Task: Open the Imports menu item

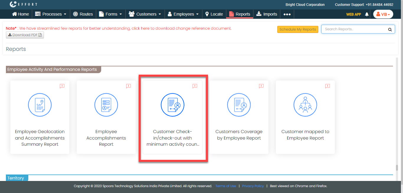Action: click(267, 14)
